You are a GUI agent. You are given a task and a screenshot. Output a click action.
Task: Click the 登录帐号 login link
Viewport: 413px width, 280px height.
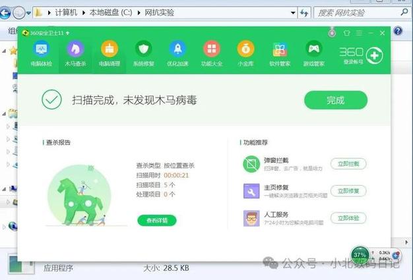354,62
